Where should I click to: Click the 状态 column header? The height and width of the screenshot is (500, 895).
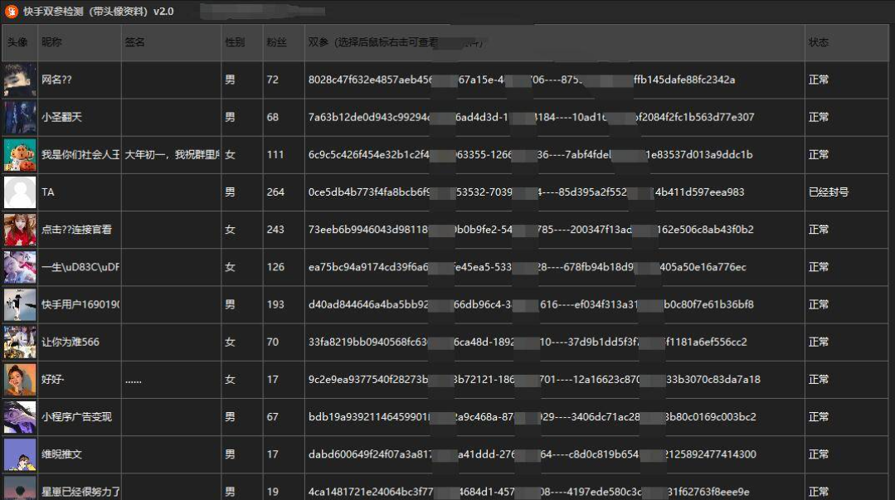[819, 42]
